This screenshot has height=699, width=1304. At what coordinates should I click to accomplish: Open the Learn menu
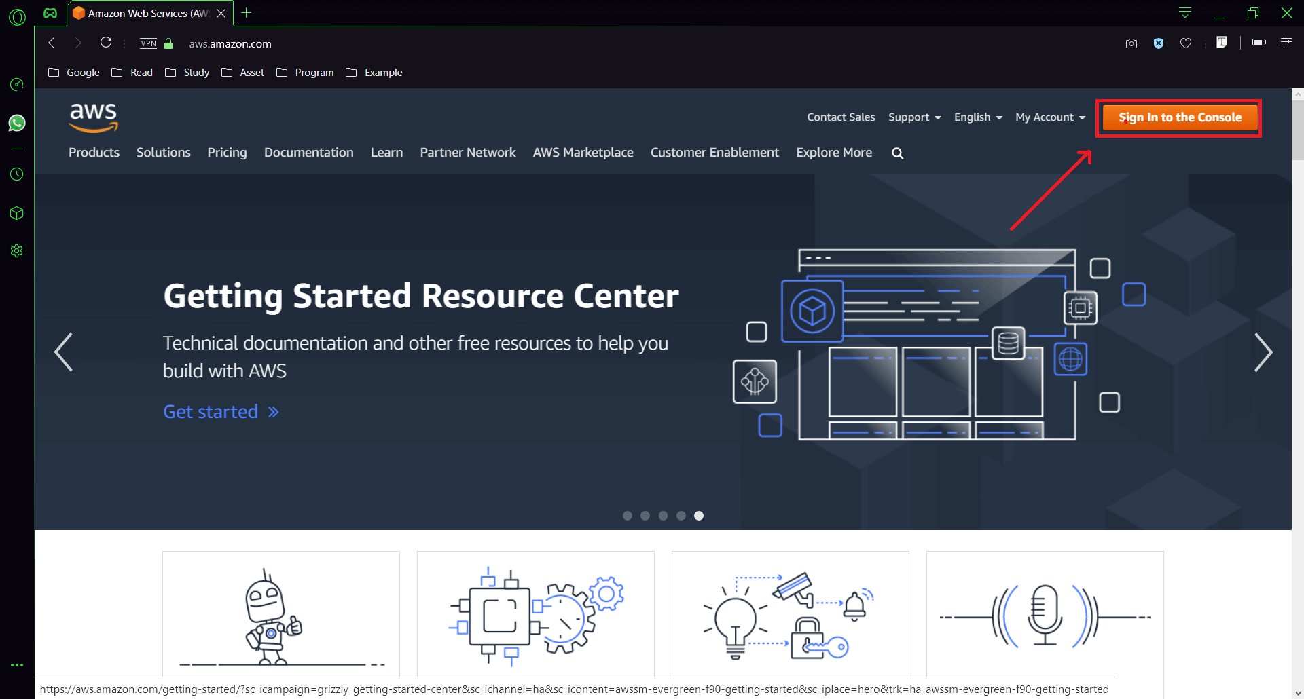click(x=386, y=153)
